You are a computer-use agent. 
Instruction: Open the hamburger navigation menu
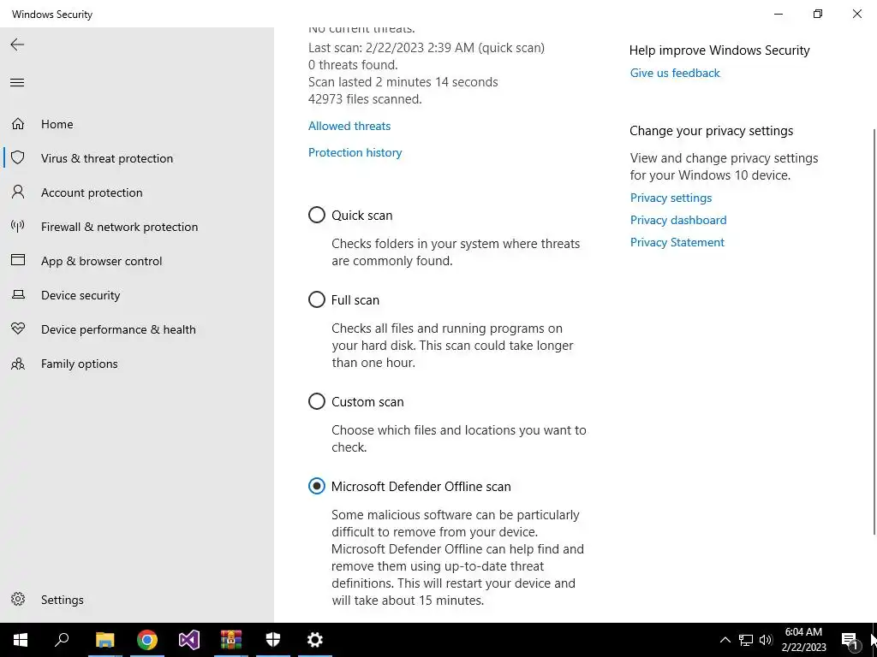[17, 83]
